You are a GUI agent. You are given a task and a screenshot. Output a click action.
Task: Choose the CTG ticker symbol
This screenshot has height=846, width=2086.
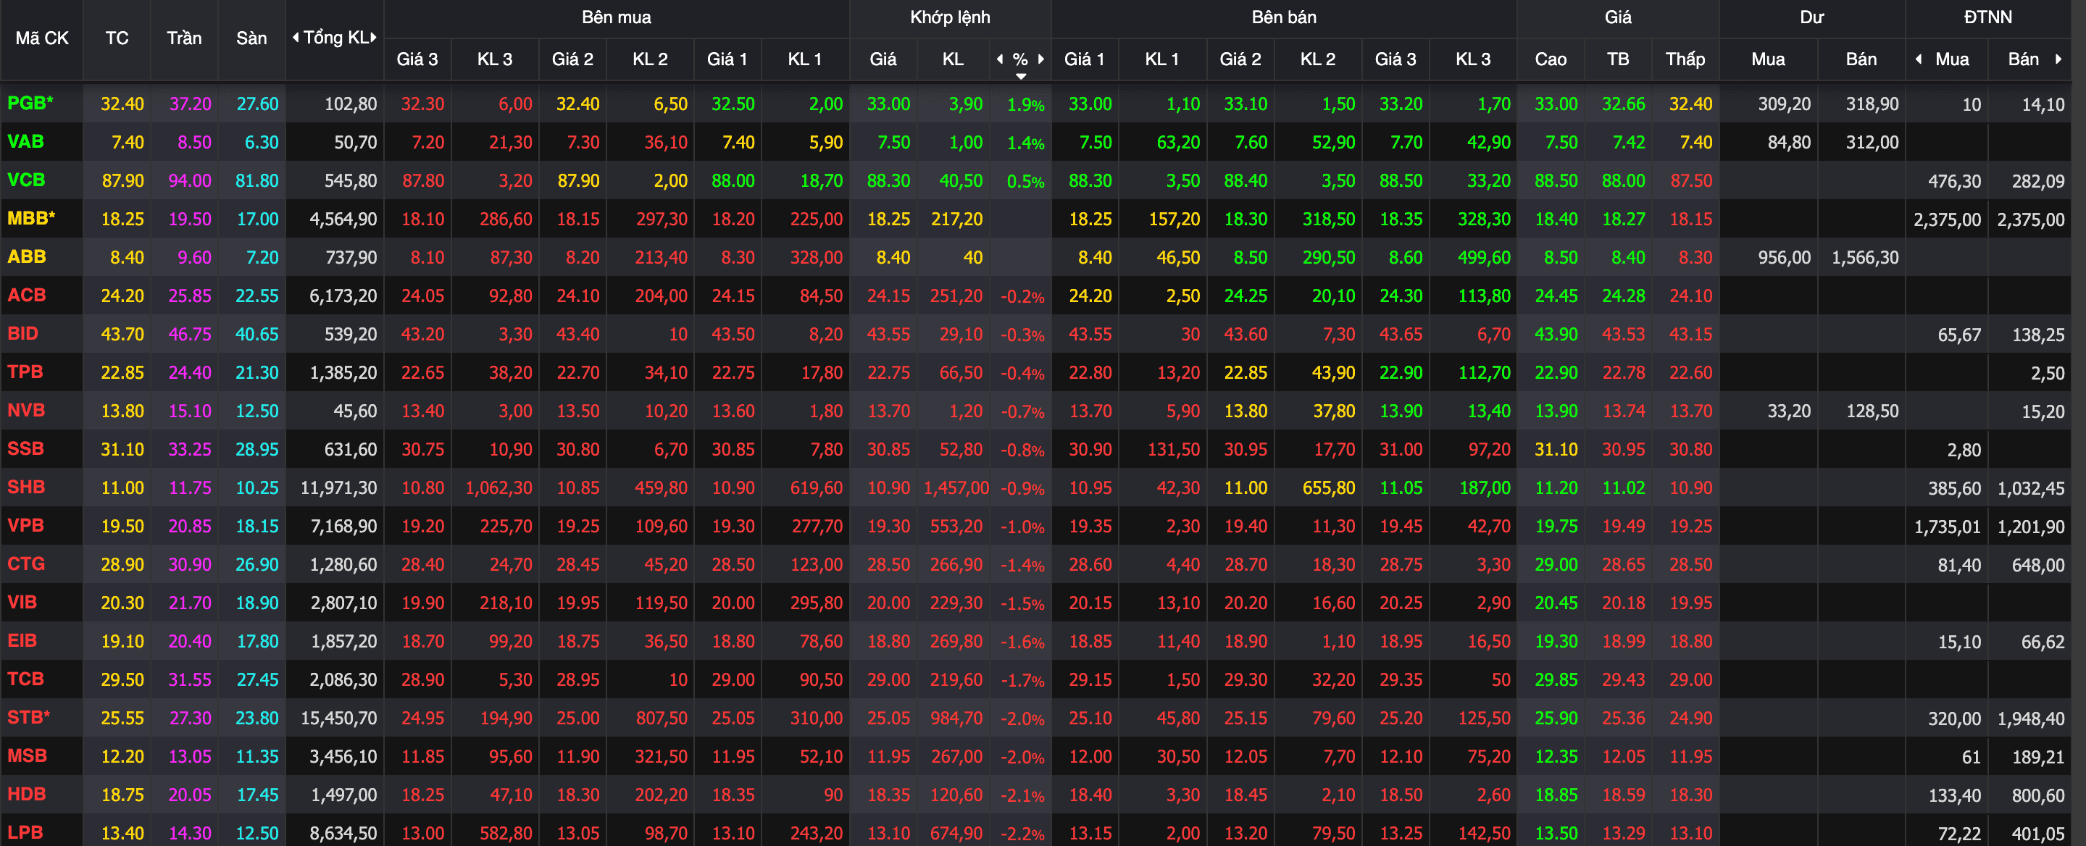[x=26, y=564]
